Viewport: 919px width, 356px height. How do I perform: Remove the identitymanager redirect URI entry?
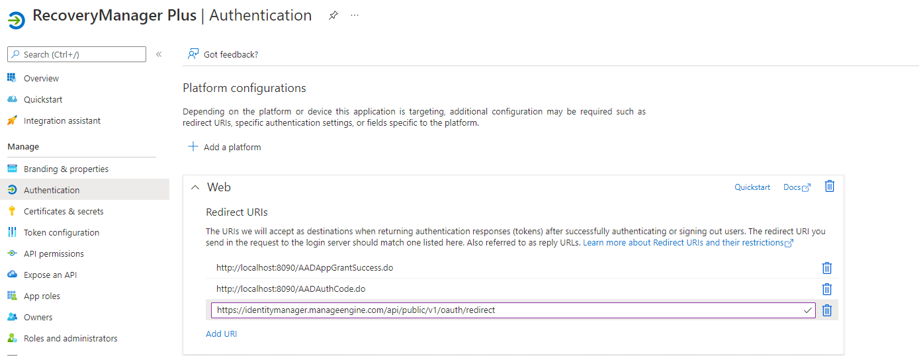[826, 310]
